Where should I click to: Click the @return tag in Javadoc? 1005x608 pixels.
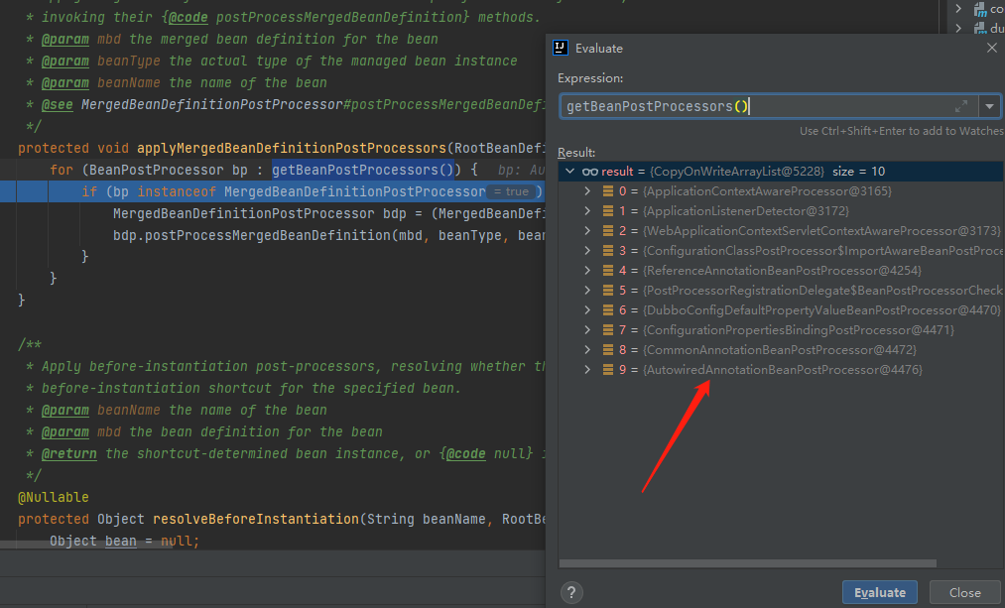[x=69, y=453]
